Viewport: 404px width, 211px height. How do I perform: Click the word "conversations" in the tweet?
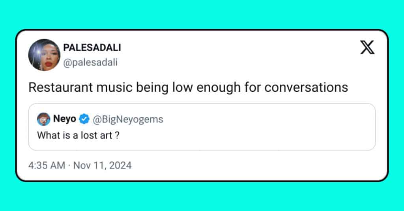tap(306, 87)
